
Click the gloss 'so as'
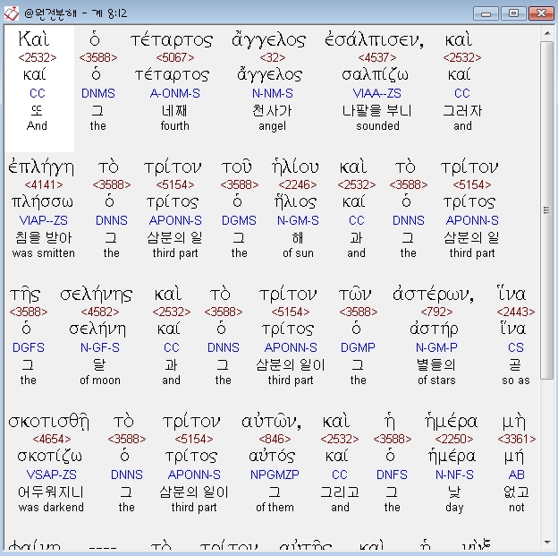(516, 381)
